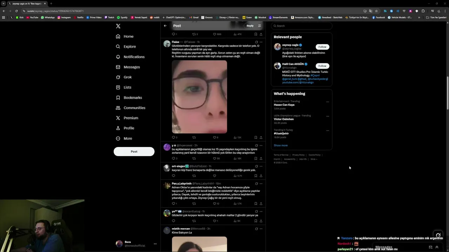Click the Reply button in the header

click(250, 26)
